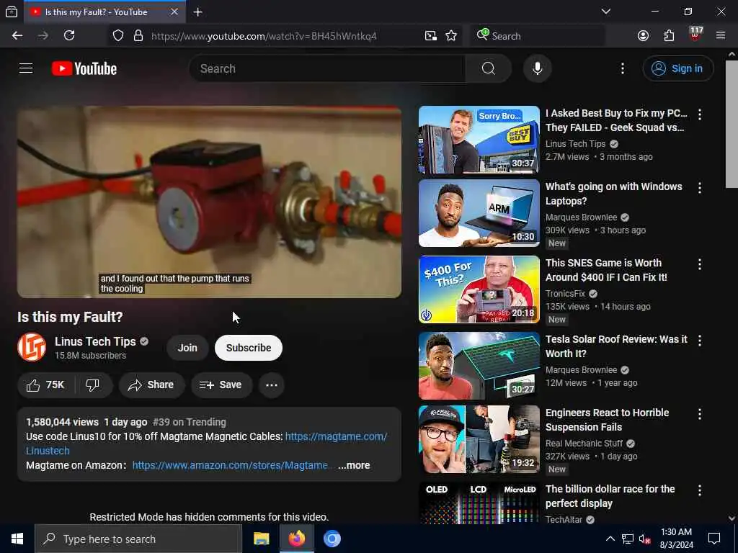Click the Firefox search box
The image size is (738, 553).
pos(538,36)
